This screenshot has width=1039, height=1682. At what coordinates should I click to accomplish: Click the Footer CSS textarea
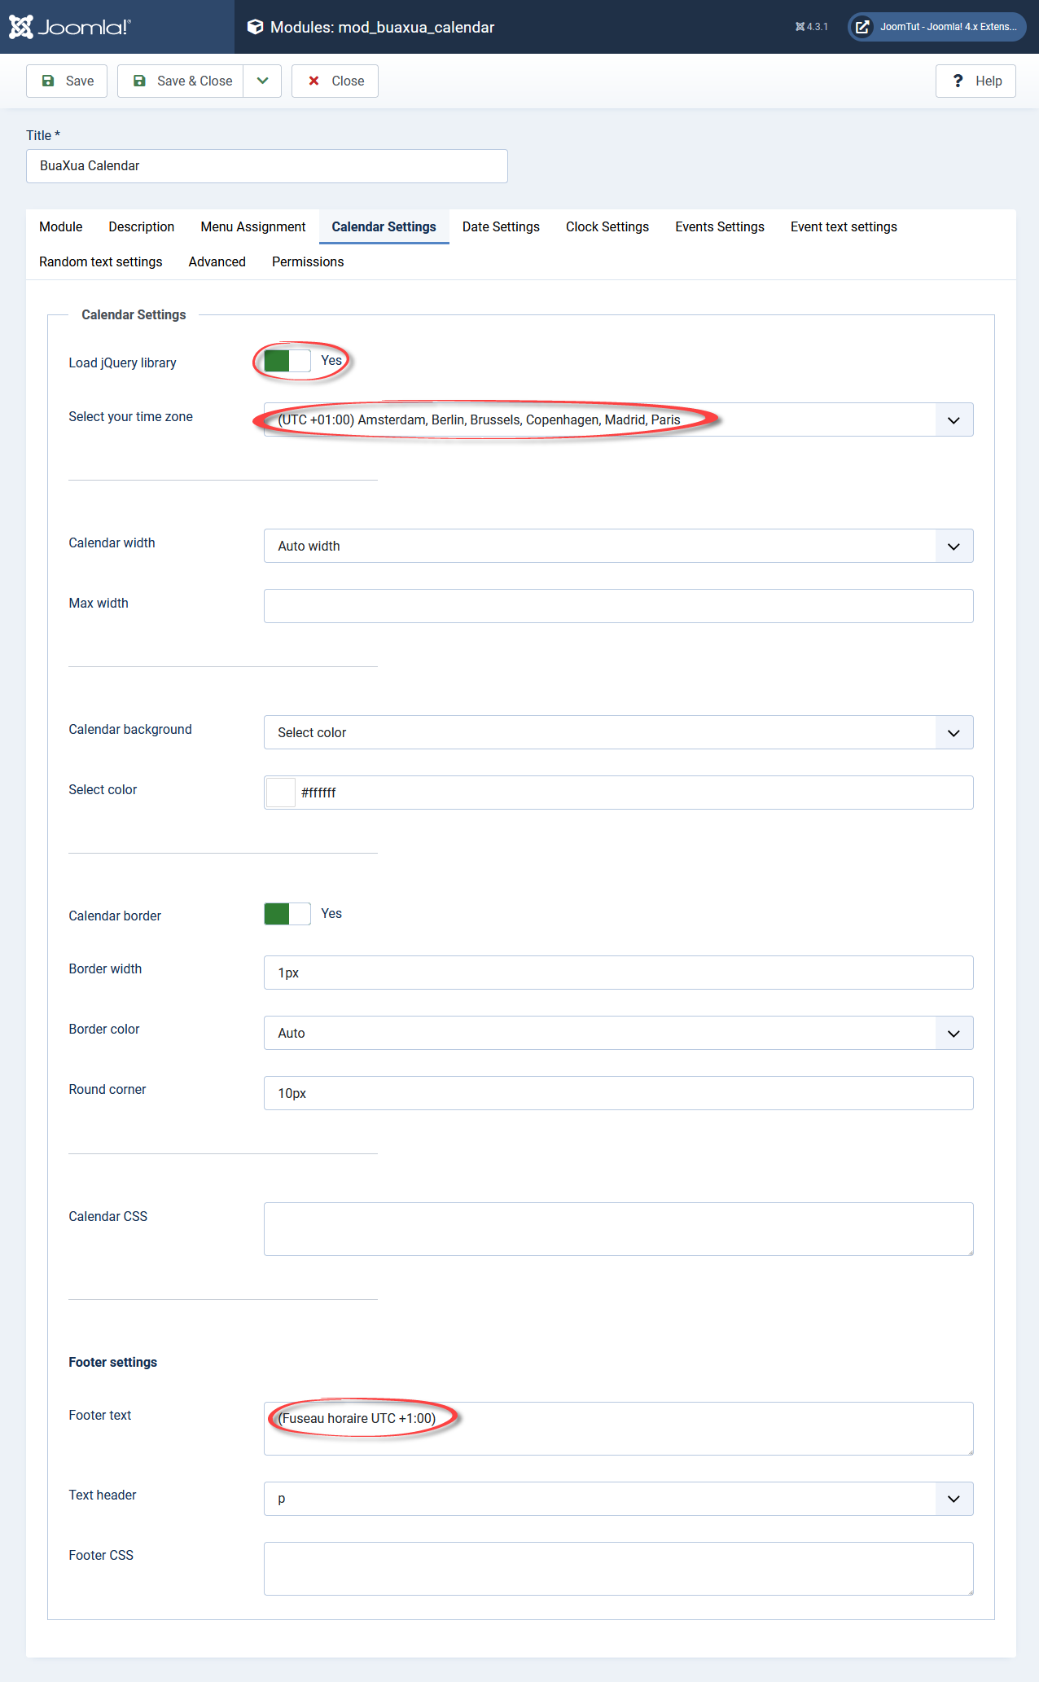coord(619,1569)
